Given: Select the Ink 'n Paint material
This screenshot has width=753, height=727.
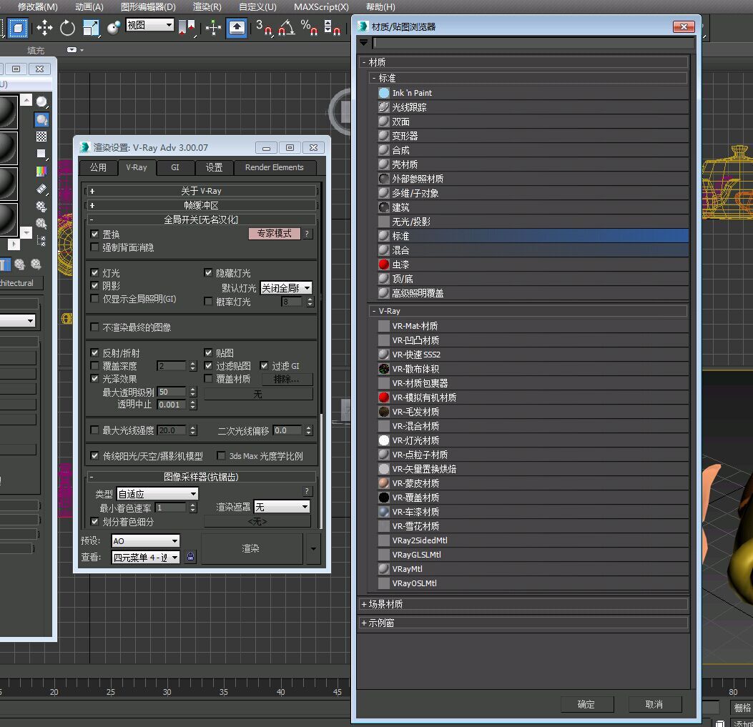Looking at the screenshot, I should point(533,93).
